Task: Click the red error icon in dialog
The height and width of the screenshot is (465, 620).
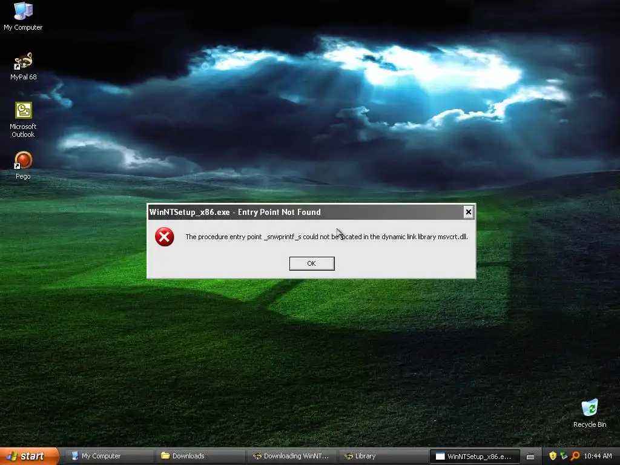Action: 164,237
